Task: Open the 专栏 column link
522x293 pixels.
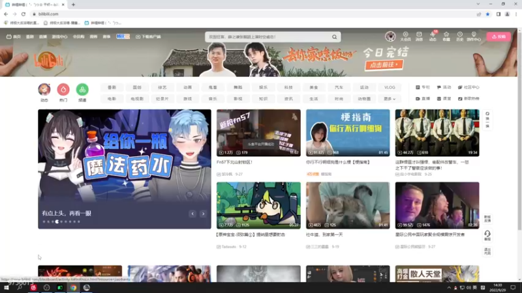Action: (423, 87)
